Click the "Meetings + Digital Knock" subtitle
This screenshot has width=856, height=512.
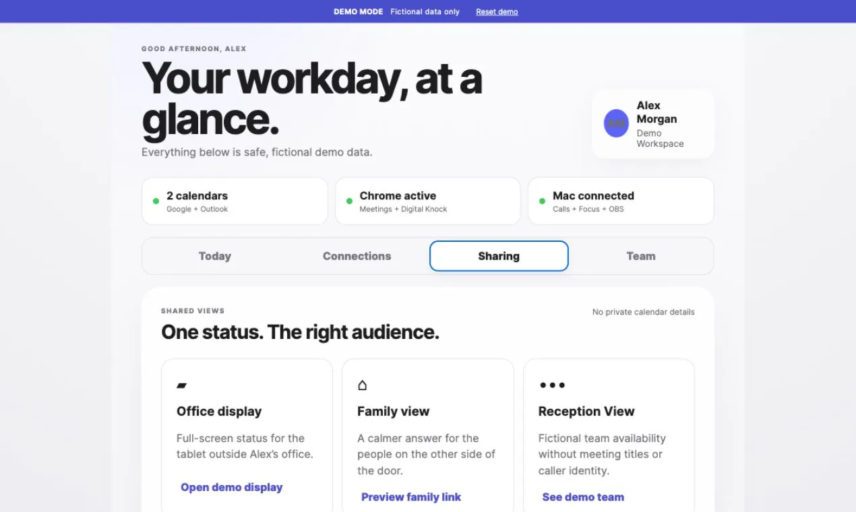coord(403,209)
